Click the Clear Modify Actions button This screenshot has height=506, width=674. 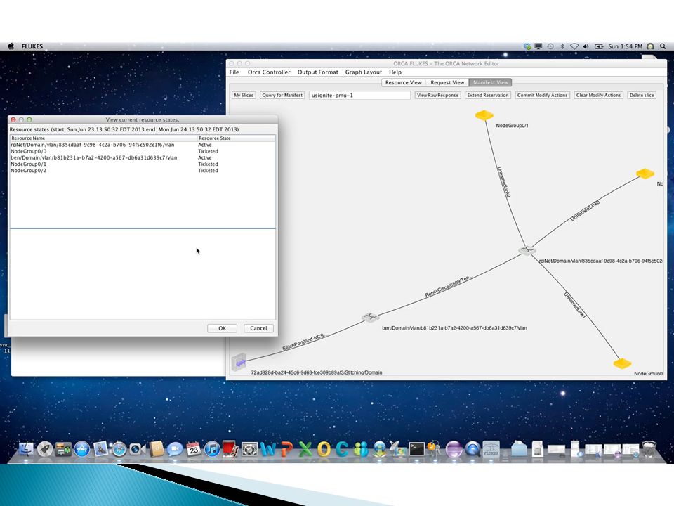[x=598, y=95]
